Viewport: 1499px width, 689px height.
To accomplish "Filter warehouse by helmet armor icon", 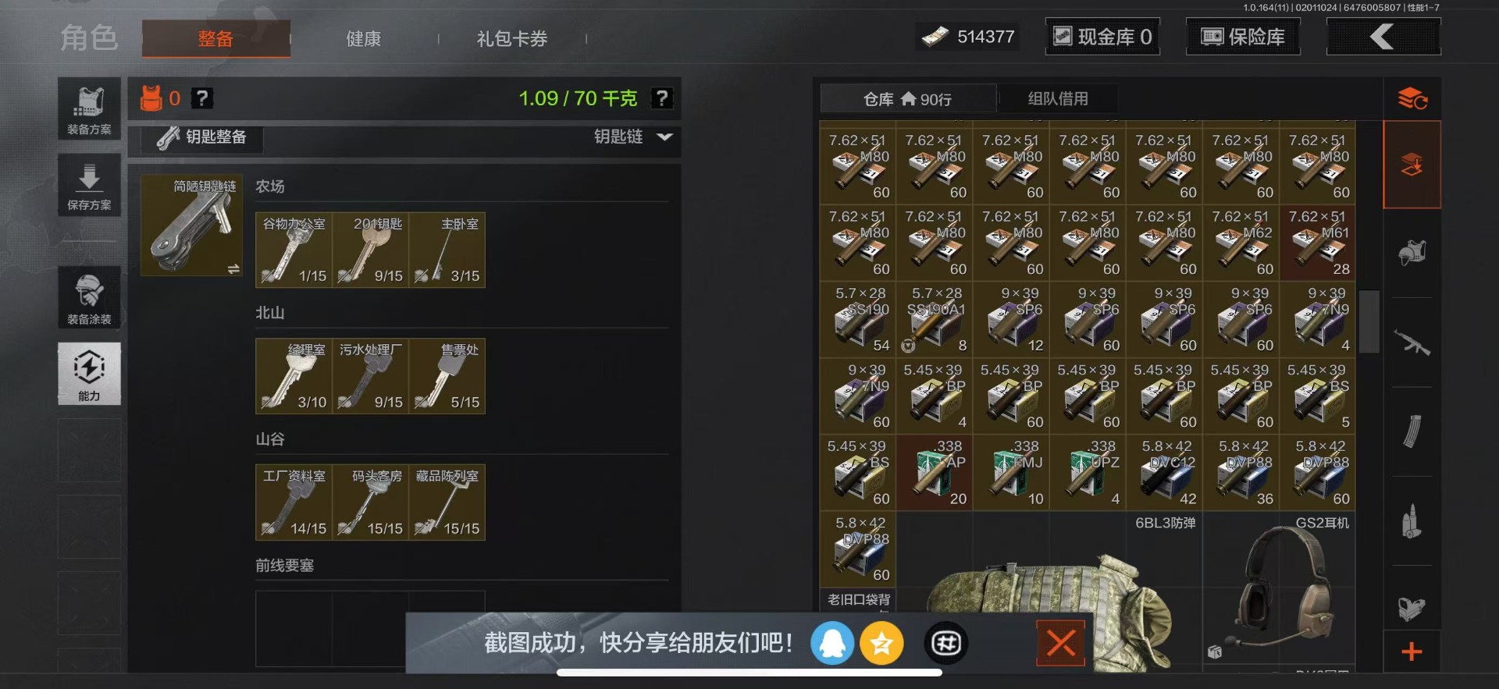I will click(1412, 253).
